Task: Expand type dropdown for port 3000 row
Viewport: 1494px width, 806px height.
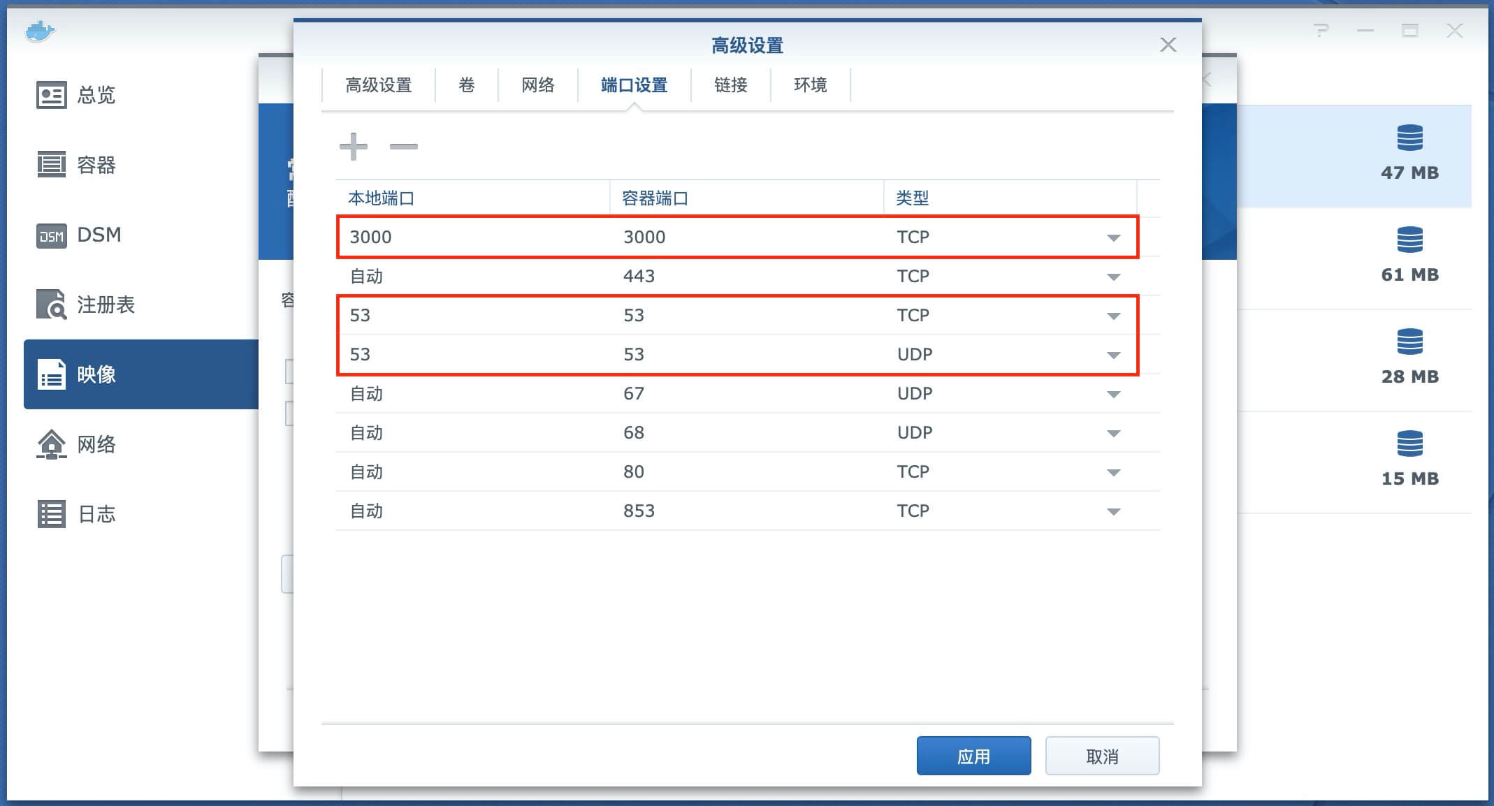Action: [1114, 237]
